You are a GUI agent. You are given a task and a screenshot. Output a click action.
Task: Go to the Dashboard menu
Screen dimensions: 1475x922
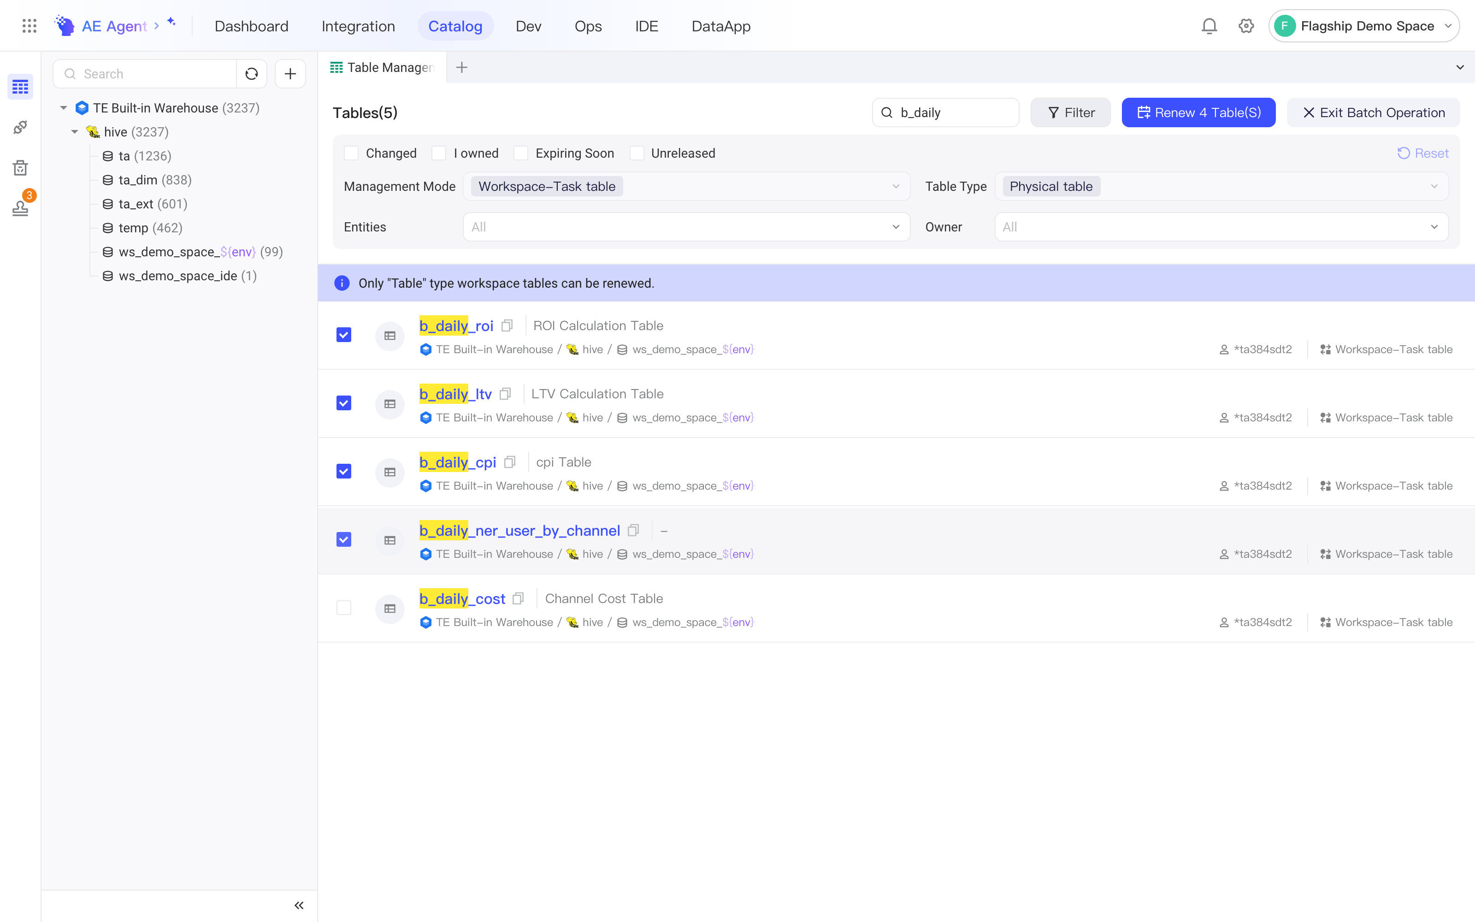(x=252, y=26)
